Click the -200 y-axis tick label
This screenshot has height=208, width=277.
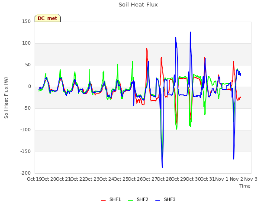[x=26, y=173]
